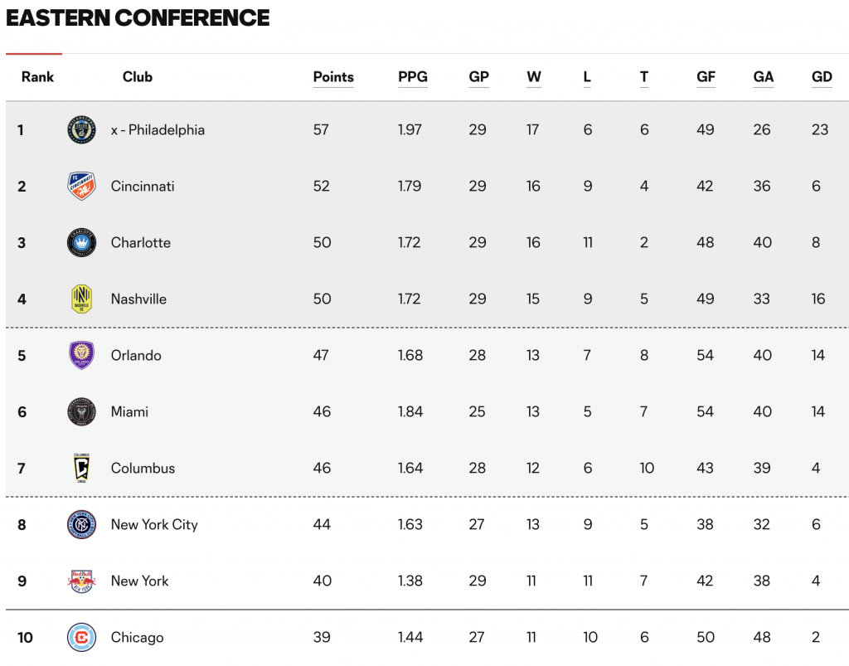Sort by the GA column header
The image size is (849, 666).
click(764, 77)
